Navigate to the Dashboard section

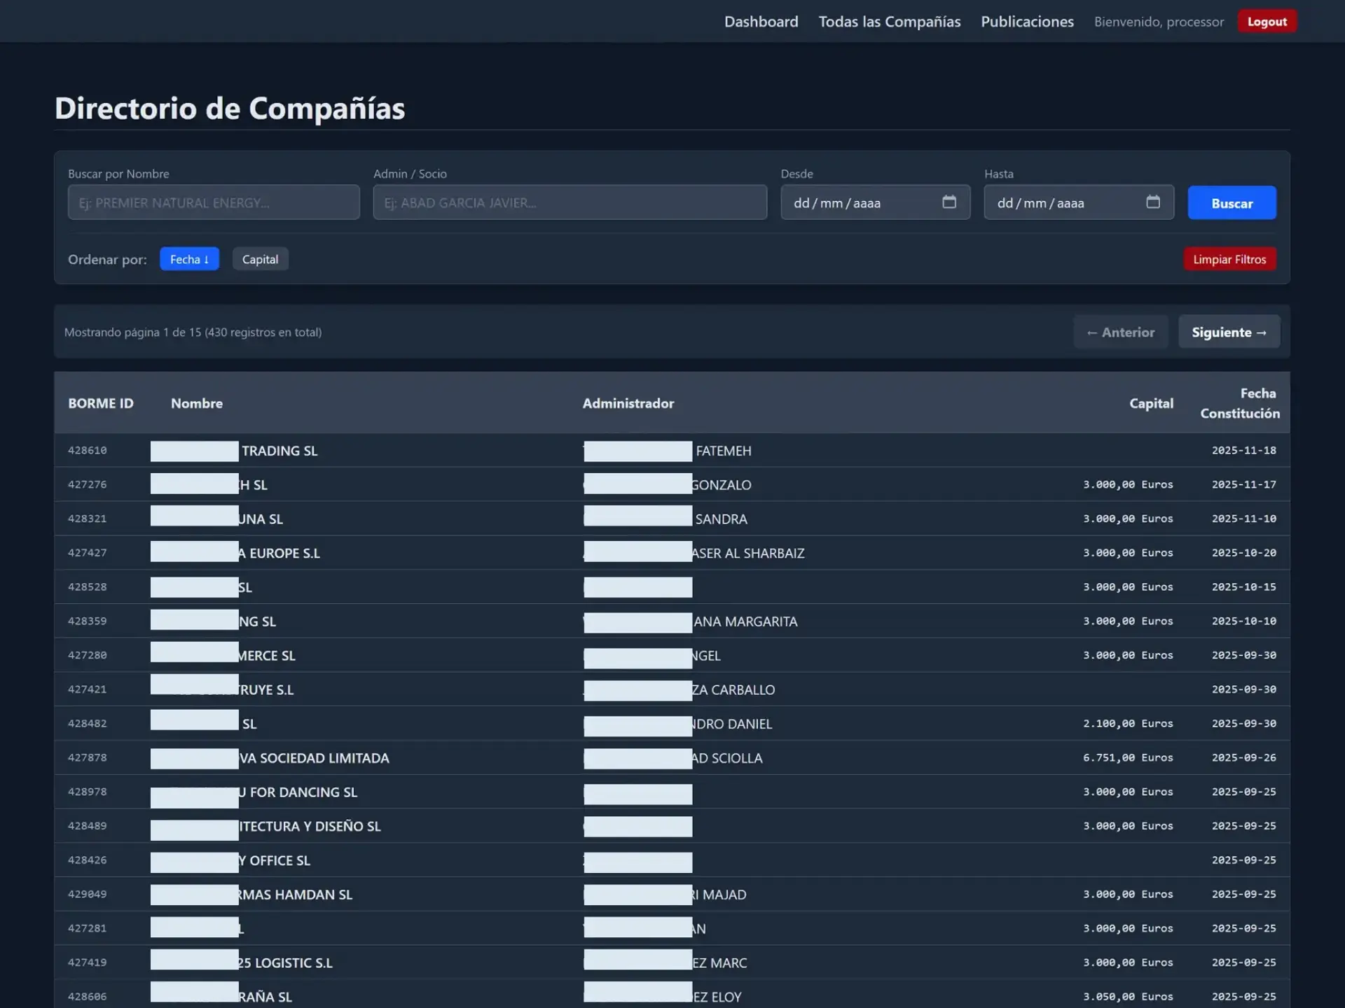tap(761, 21)
